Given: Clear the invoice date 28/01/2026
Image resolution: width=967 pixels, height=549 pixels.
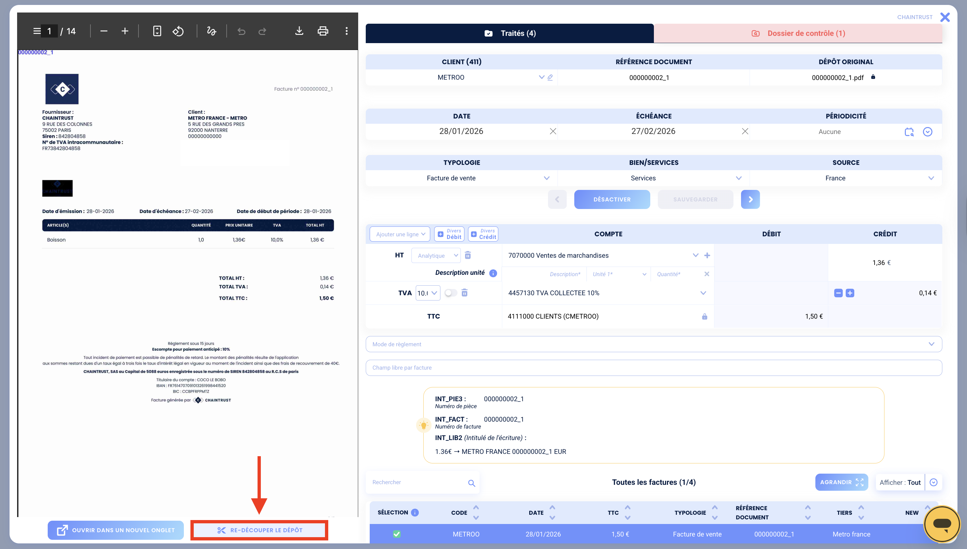Looking at the screenshot, I should pyautogui.click(x=553, y=131).
